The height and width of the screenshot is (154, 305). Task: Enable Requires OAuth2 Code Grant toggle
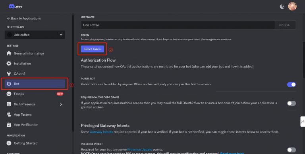click(x=291, y=103)
